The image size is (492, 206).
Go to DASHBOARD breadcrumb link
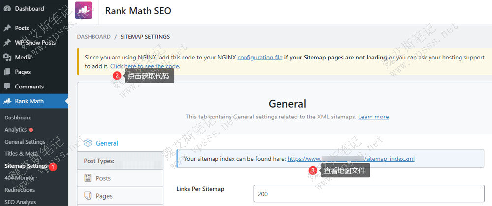94,37
